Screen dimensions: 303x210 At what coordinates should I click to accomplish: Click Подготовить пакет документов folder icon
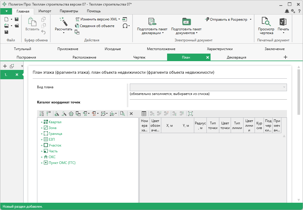click(186, 22)
